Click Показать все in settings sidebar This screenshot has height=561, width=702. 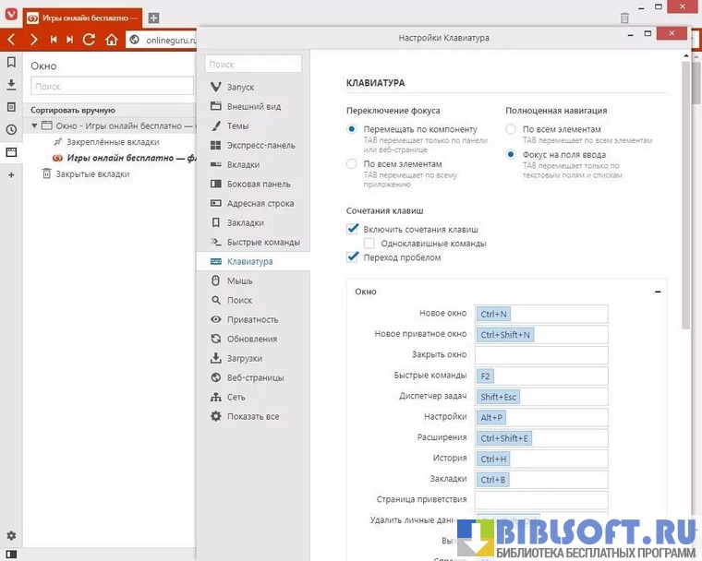tap(252, 416)
